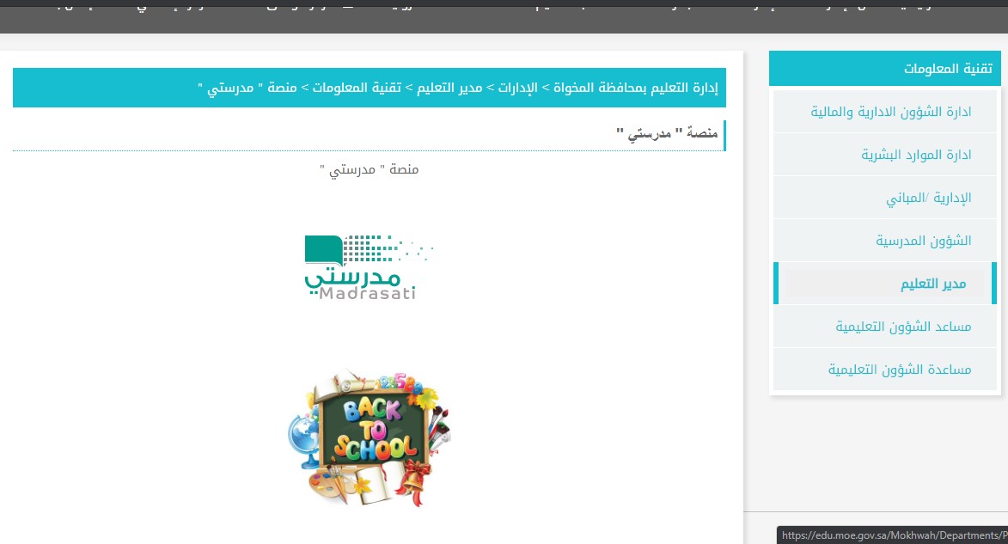Click the Madrasati logo image
The width and height of the screenshot is (1008, 544).
(369, 267)
